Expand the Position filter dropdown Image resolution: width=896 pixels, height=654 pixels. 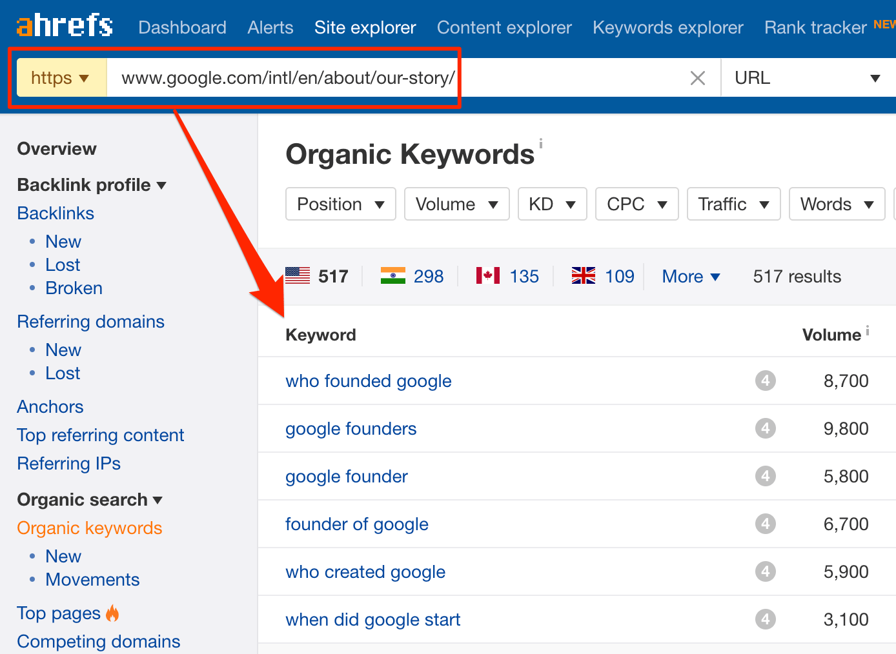(340, 204)
